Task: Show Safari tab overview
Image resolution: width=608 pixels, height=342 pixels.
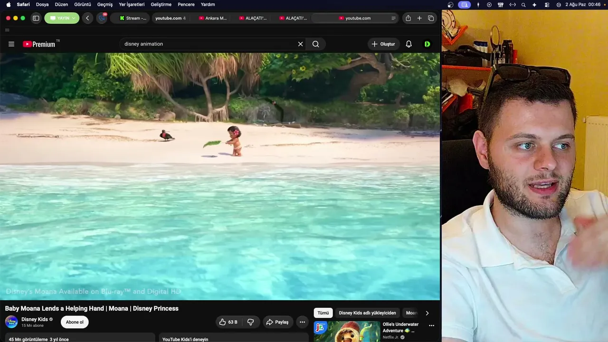Action: 431,18
